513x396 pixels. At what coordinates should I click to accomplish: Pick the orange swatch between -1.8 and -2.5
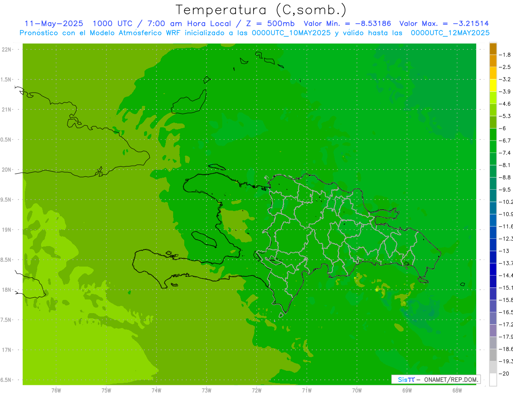coord(493,61)
